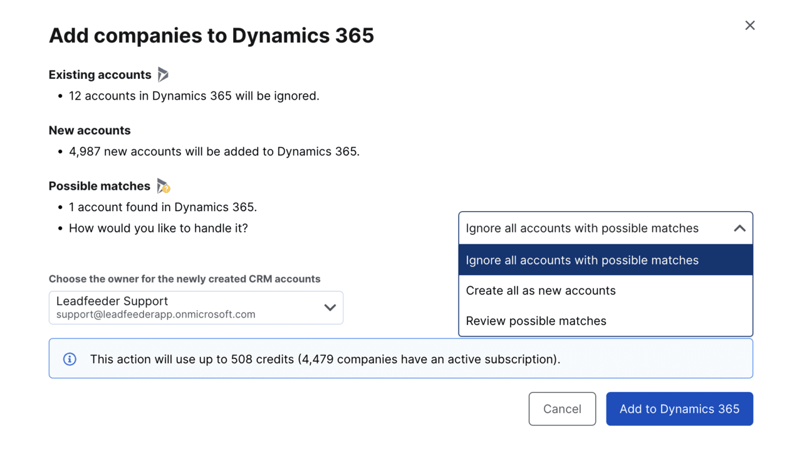Click 'How would you like to handle it?'

(x=159, y=228)
